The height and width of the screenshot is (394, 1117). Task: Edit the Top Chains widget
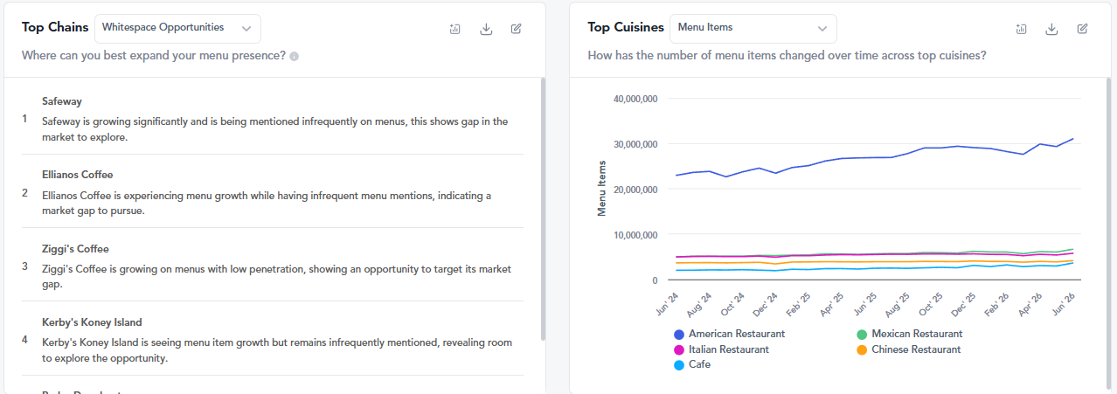pyautogui.click(x=516, y=29)
